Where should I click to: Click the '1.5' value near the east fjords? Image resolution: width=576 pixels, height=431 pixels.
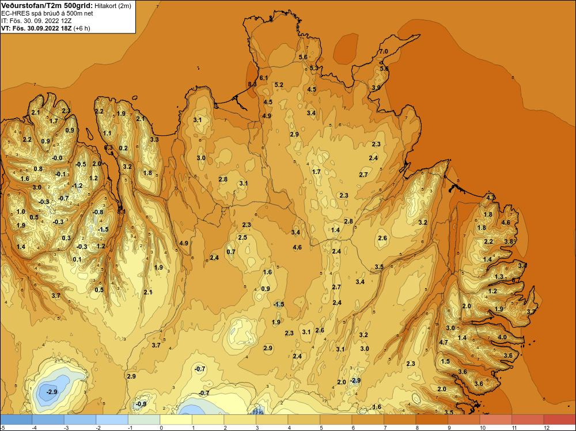point(445,361)
